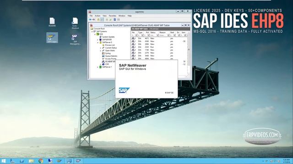Open the README file on the desktop
The width and height of the screenshot is (293, 164).
pos(52,22)
